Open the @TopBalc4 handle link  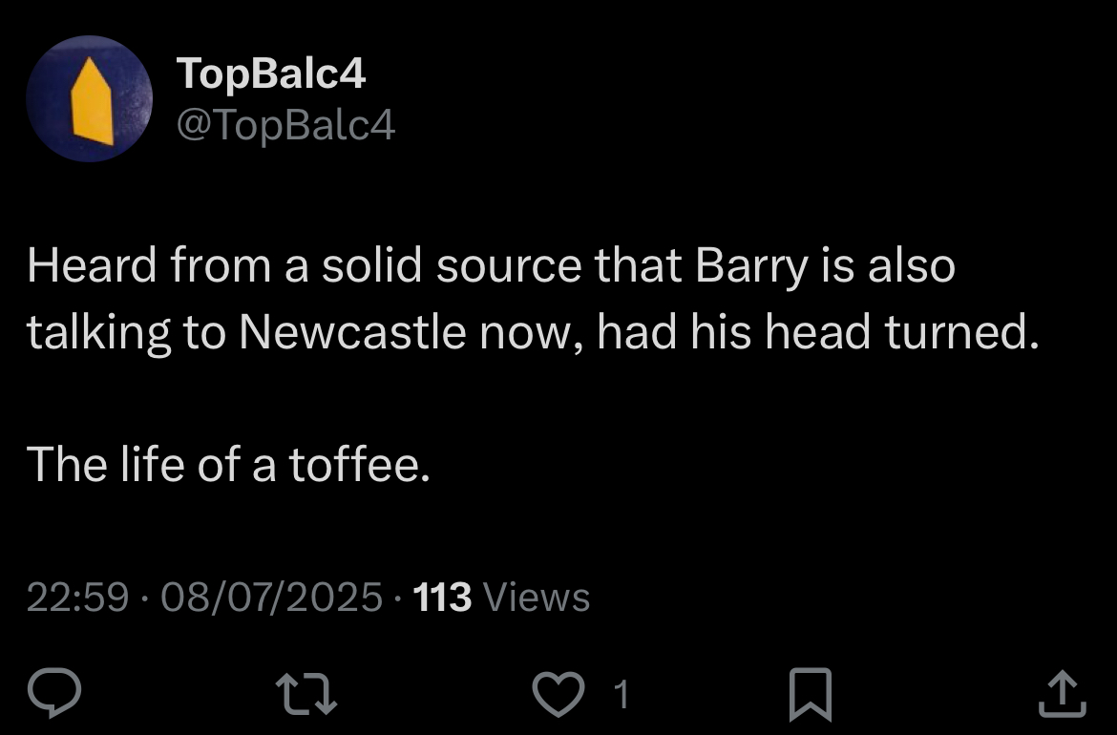(286, 125)
